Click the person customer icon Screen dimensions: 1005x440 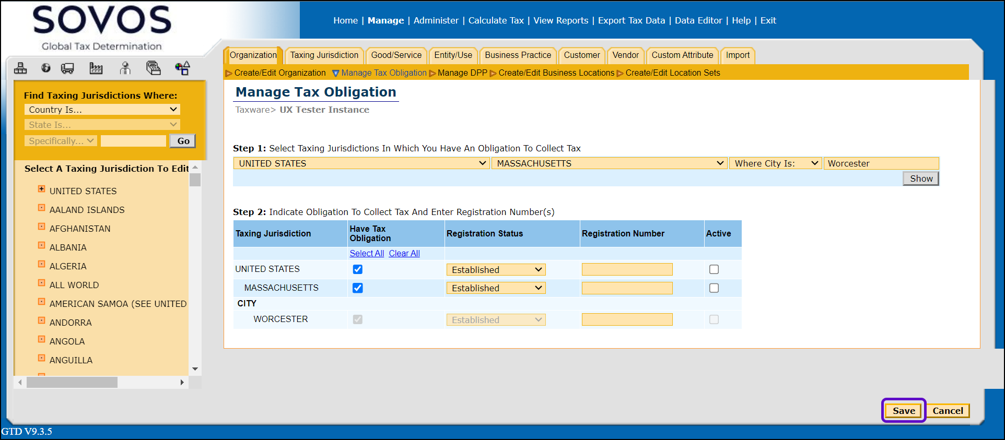[125, 68]
